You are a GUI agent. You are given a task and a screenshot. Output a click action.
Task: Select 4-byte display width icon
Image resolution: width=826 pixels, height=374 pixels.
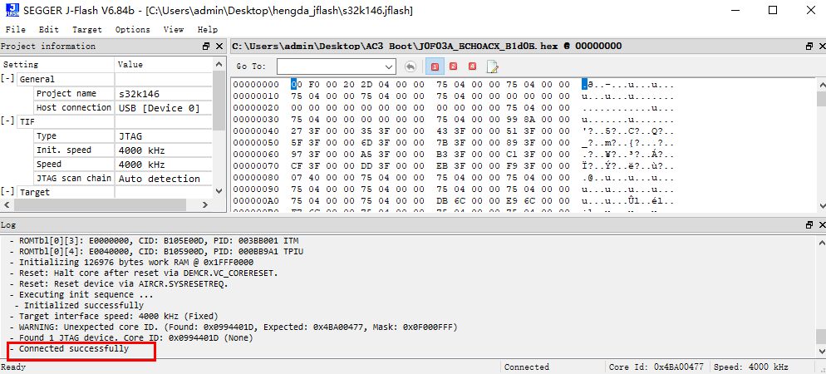(x=472, y=66)
